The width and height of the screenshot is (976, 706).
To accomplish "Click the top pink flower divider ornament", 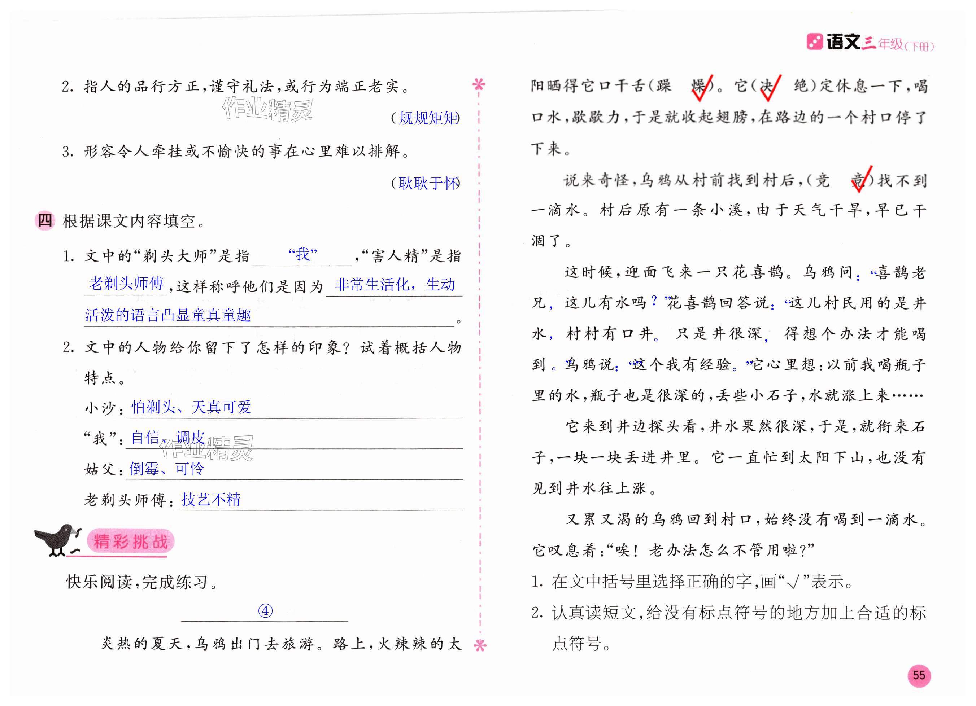I will pos(479,84).
